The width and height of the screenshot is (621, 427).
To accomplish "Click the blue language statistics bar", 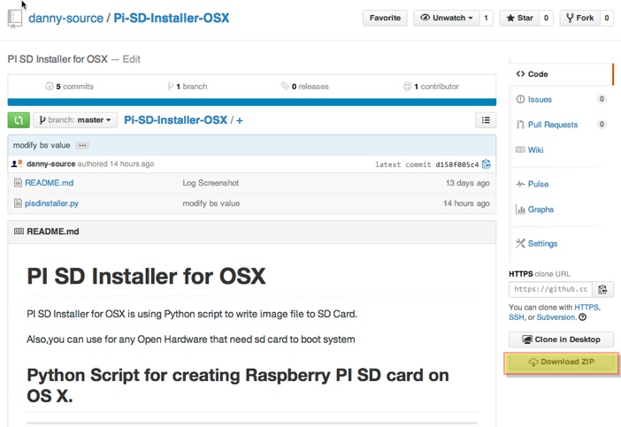I will coord(251,103).
